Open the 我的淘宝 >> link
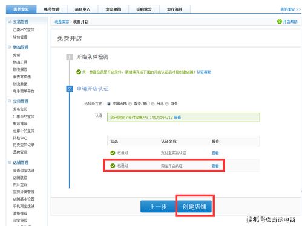The width and height of the screenshot is (302, 226). tap(291, 10)
